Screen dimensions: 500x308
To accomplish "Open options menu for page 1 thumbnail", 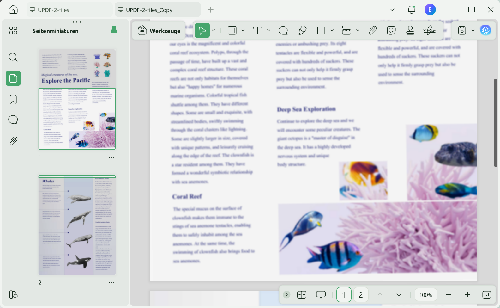I will coord(111,157).
